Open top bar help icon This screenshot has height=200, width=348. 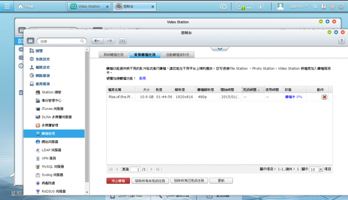pos(323,6)
